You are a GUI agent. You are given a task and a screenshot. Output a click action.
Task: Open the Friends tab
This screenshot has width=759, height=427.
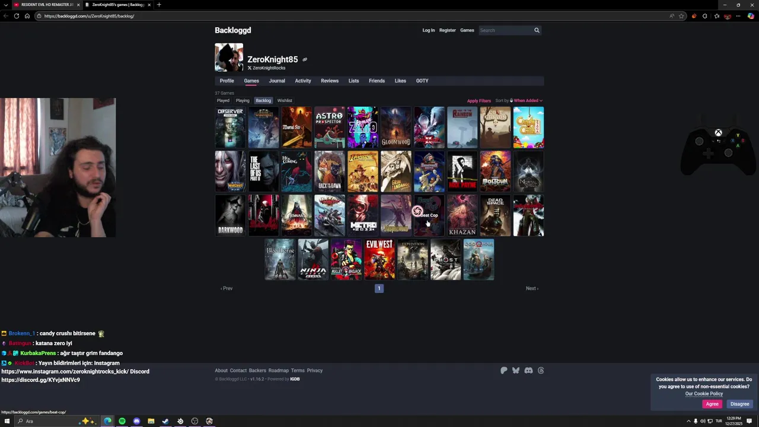click(x=377, y=81)
